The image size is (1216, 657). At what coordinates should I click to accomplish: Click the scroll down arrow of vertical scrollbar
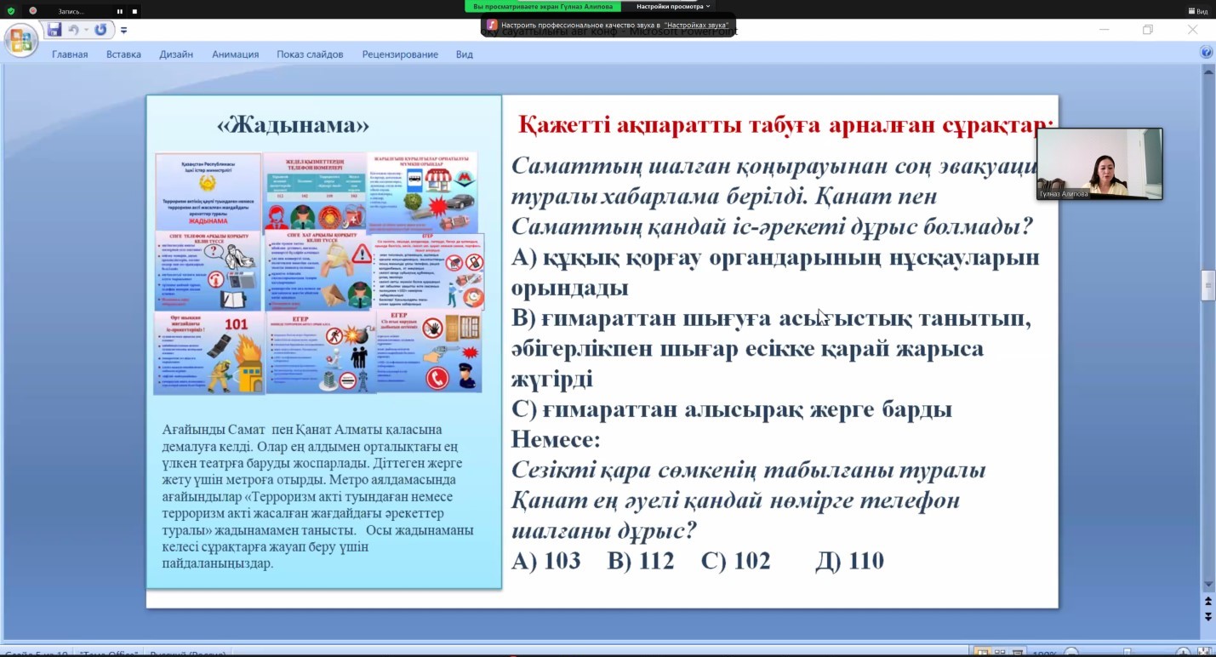point(1207,585)
